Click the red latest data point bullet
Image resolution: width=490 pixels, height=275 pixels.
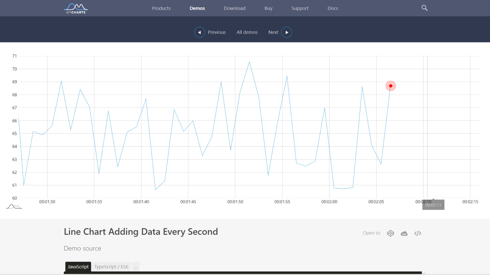(x=390, y=86)
